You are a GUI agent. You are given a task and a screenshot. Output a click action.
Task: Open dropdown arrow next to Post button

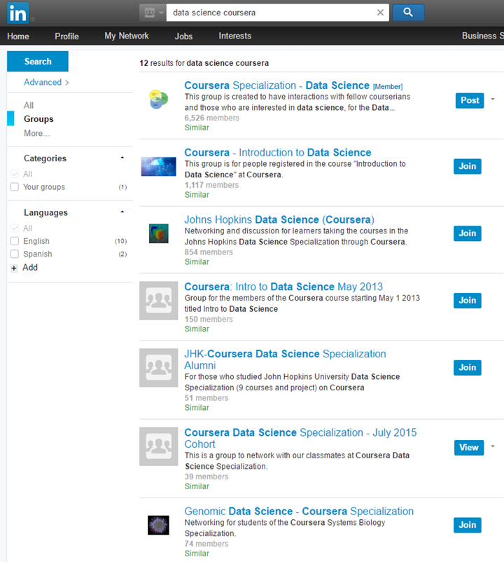click(493, 100)
